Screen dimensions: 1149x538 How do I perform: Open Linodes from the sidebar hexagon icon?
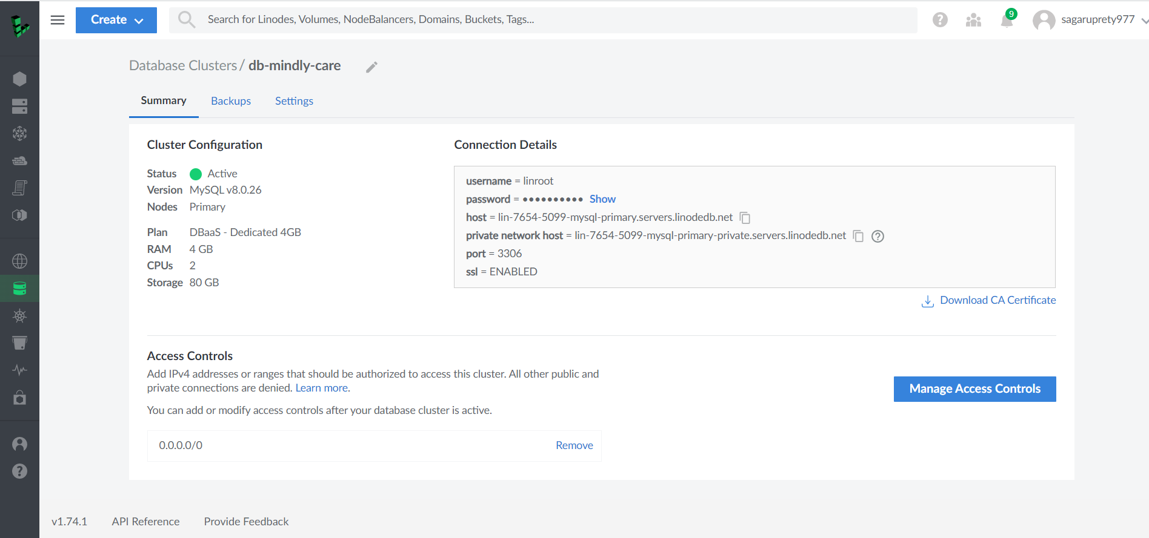point(19,79)
